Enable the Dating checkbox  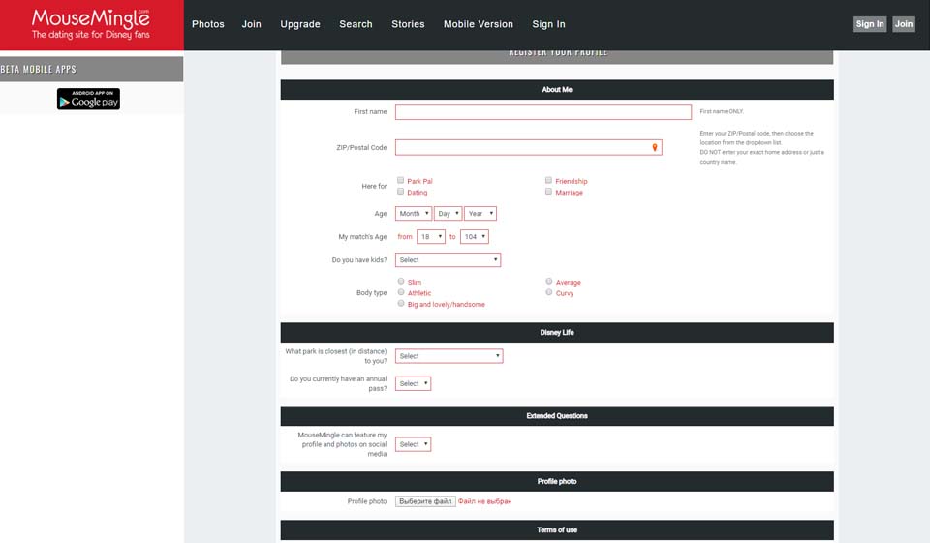click(401, 193)
